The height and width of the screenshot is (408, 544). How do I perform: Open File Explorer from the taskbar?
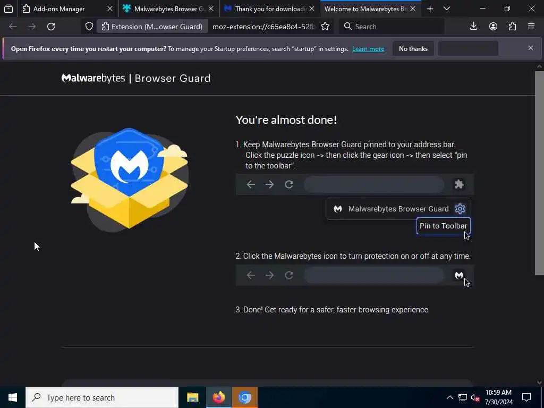[192, 397]
